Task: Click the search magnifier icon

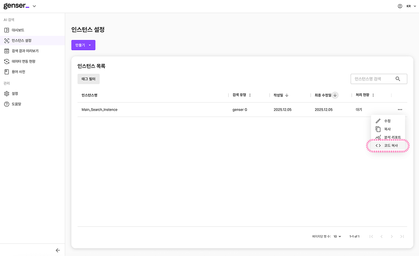Action: click(398, 79)
